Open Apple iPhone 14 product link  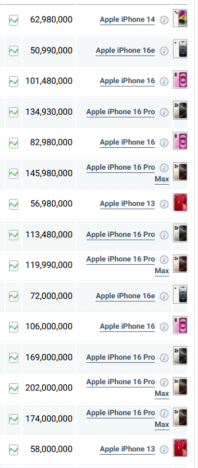127,20
